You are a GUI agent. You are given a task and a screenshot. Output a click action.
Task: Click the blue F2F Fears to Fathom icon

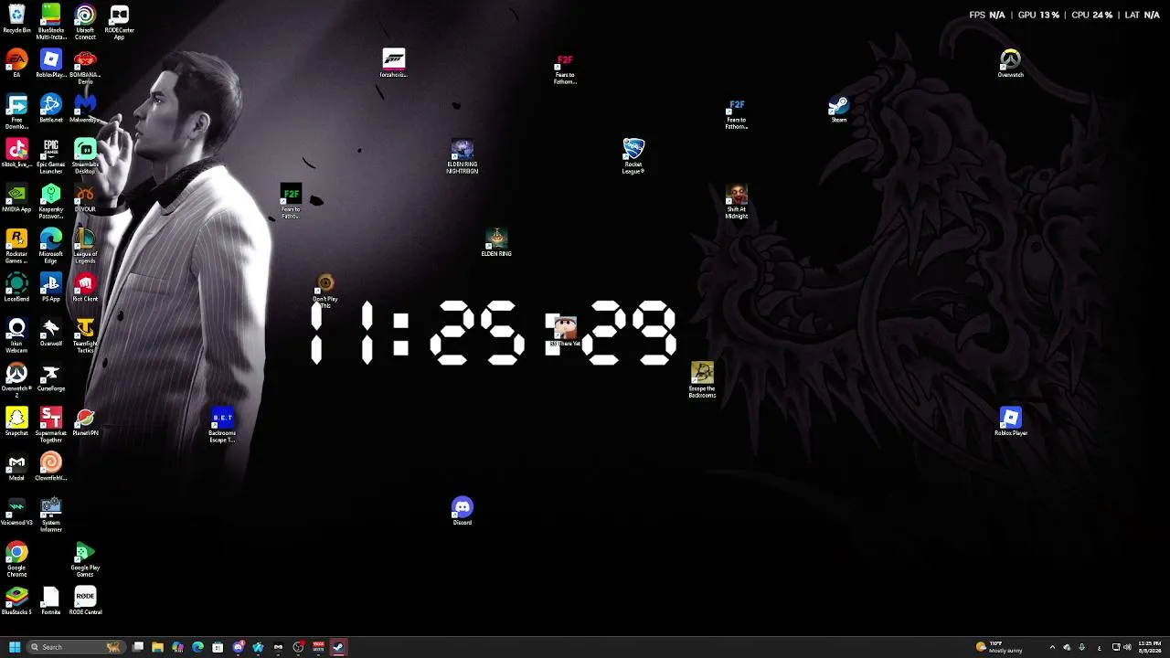tap(737, 111)
